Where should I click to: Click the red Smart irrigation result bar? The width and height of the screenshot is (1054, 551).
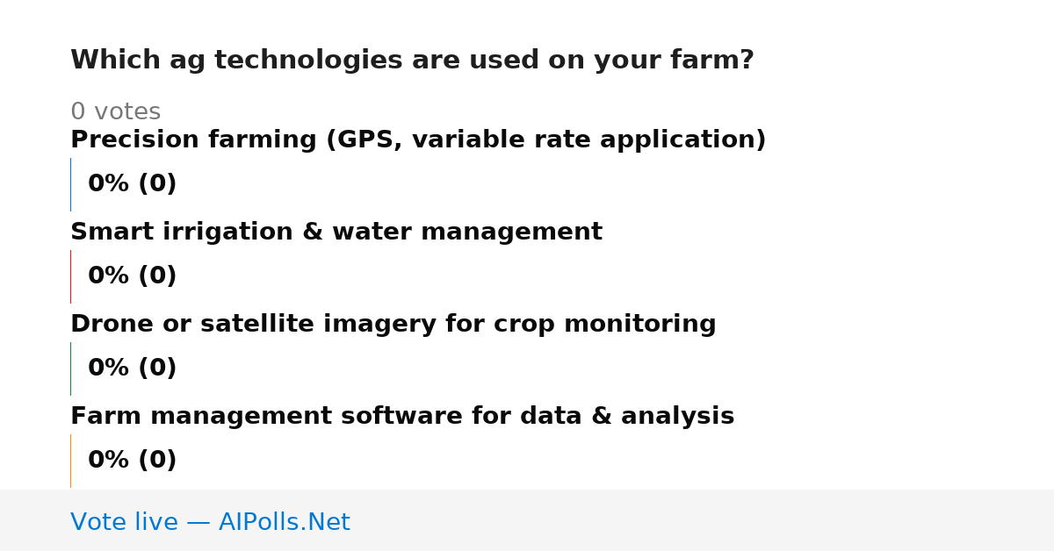[x=70, y=276]
